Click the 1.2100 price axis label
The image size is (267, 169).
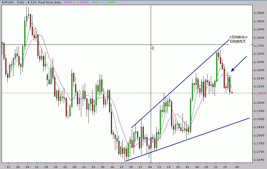pyautogui.click(x=259, y=87)
